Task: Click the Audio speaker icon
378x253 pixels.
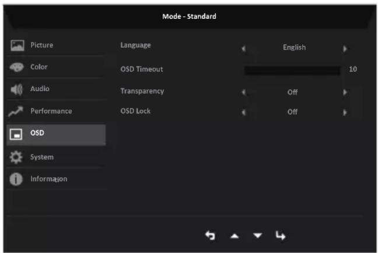Action: click(x=17, y=89)
